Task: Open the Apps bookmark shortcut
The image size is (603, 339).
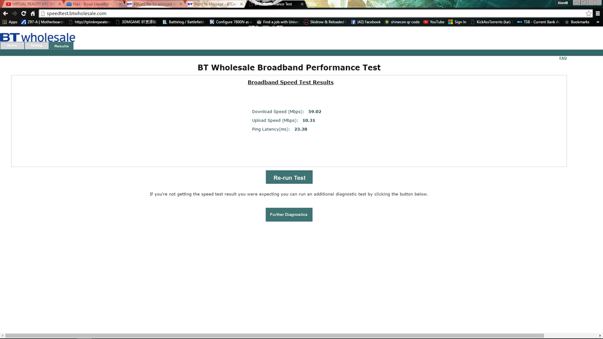Action: pyautogui.click(x=10, y=22)
